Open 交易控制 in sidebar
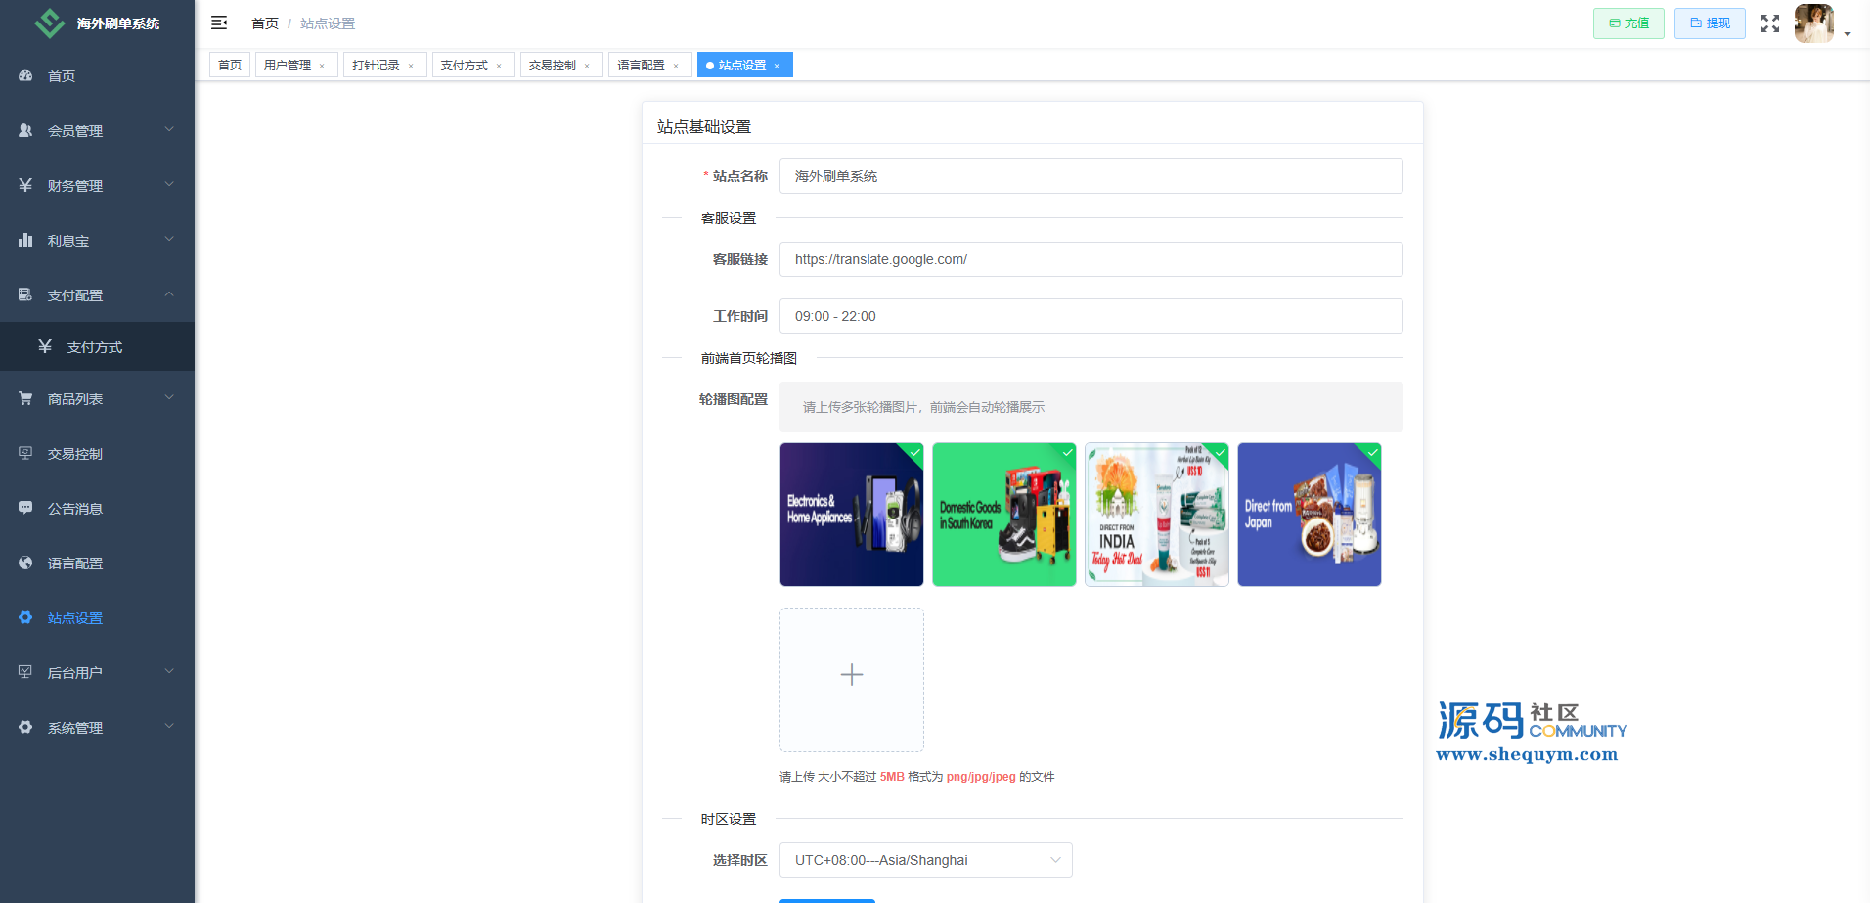Viewport: 1870px width, 903px height. tap(75, 454)
